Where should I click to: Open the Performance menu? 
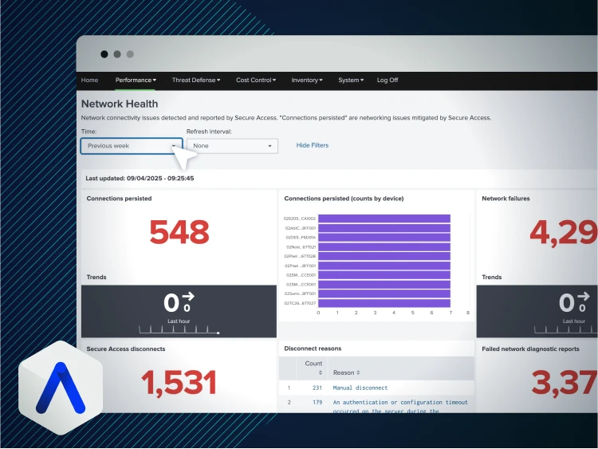point(136,80)
